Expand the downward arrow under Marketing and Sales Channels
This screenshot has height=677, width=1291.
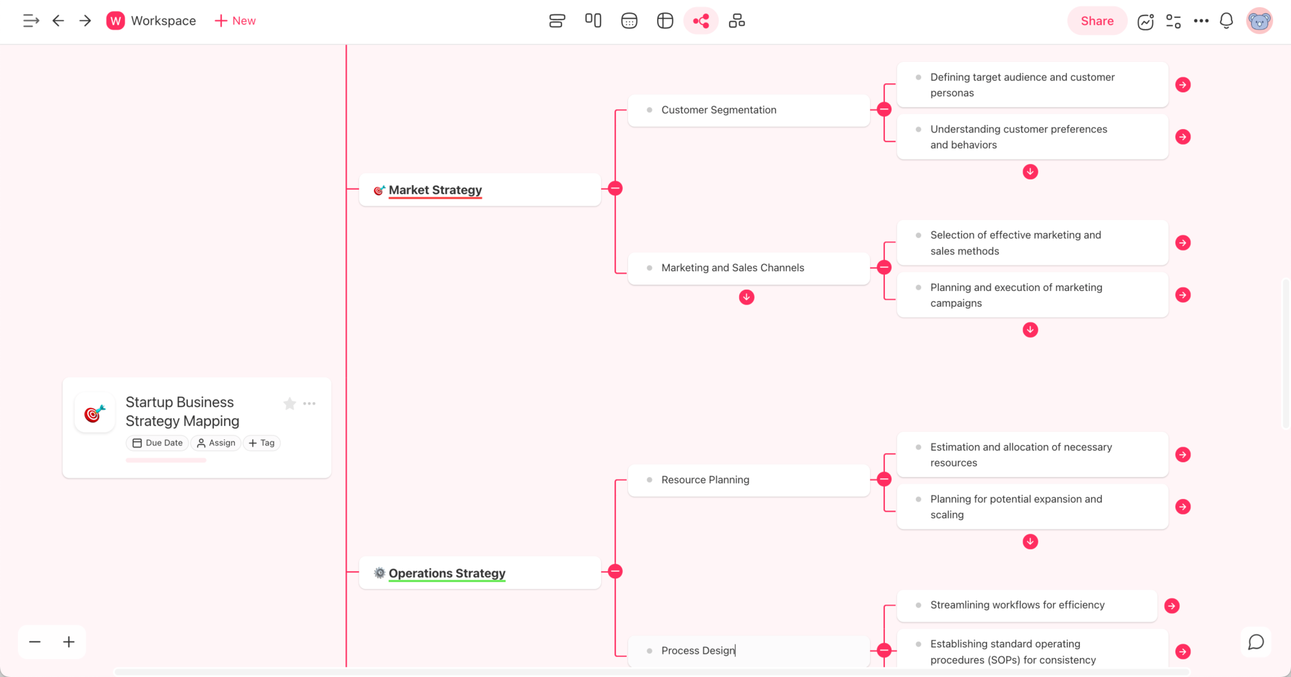point(746,297)
